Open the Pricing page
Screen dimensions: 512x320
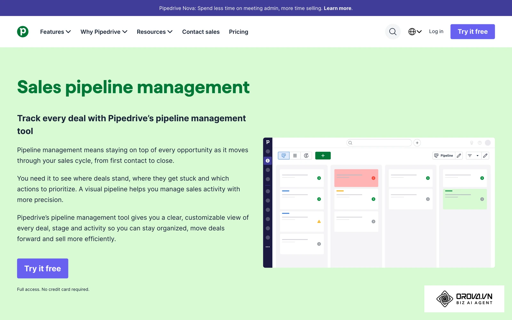point(238,32)
